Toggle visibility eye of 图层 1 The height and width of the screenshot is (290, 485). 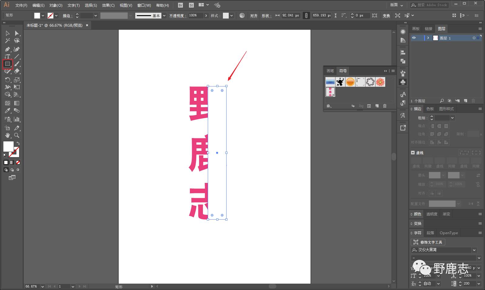(414, 38)
